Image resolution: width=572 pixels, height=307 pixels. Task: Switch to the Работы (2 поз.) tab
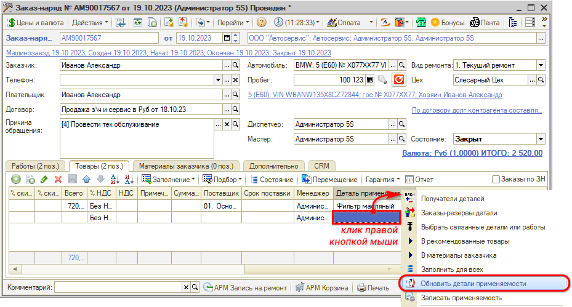35,166
